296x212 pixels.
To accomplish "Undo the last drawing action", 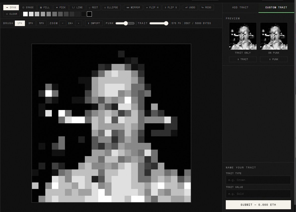I will coord(190,8).
